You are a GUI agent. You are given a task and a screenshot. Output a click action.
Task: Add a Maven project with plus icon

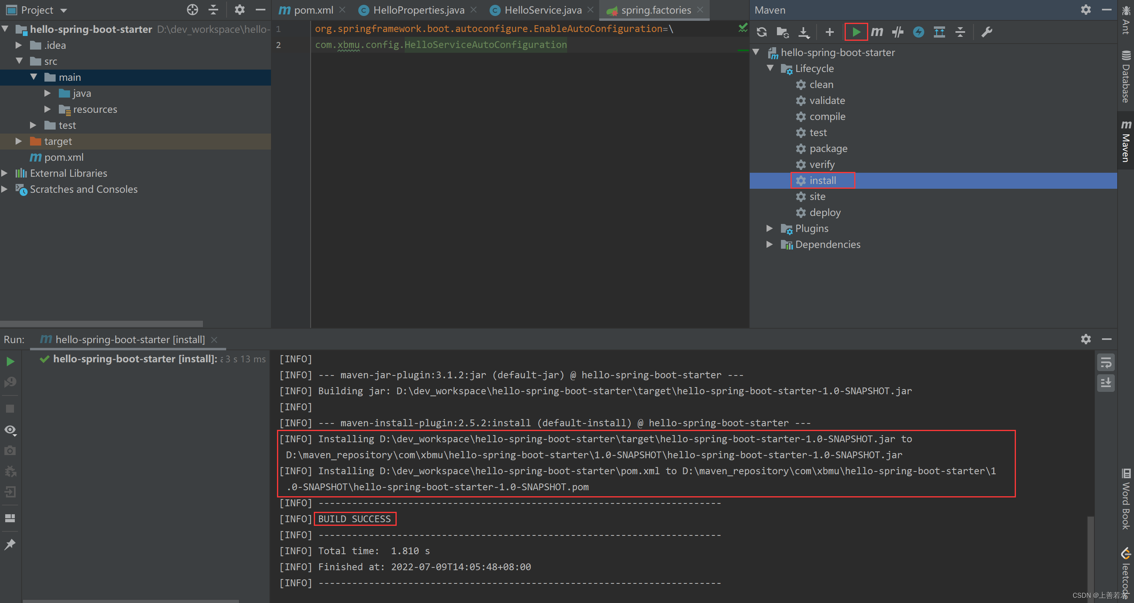click(829, 32)
